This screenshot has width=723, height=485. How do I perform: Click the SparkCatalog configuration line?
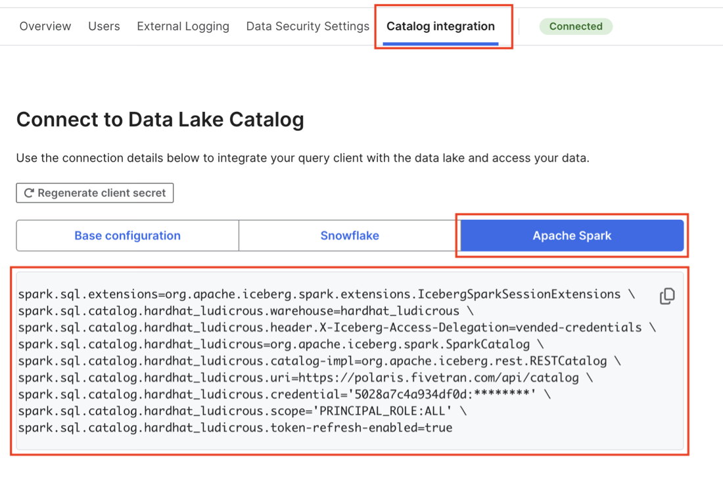281,344
